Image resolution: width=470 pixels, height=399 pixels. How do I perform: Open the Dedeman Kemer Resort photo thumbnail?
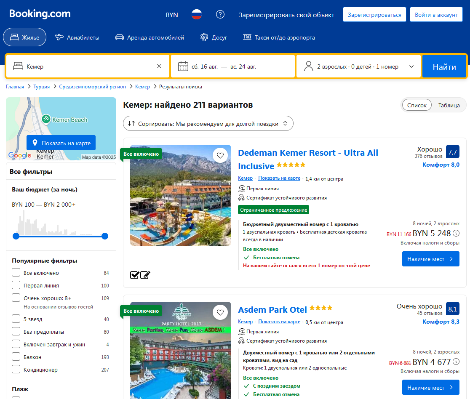point(180,195)
